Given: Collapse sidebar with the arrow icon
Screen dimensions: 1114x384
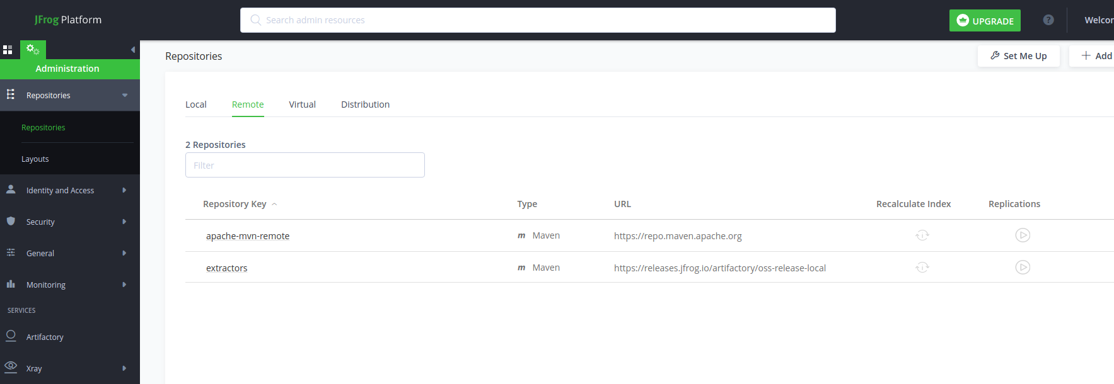Looking at the screenshot, I should (x=133, y=50).
